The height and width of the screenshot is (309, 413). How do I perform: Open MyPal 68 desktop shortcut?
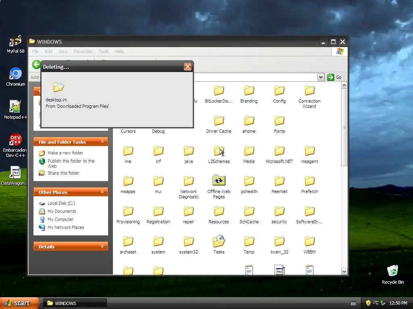tap(15, 44)
